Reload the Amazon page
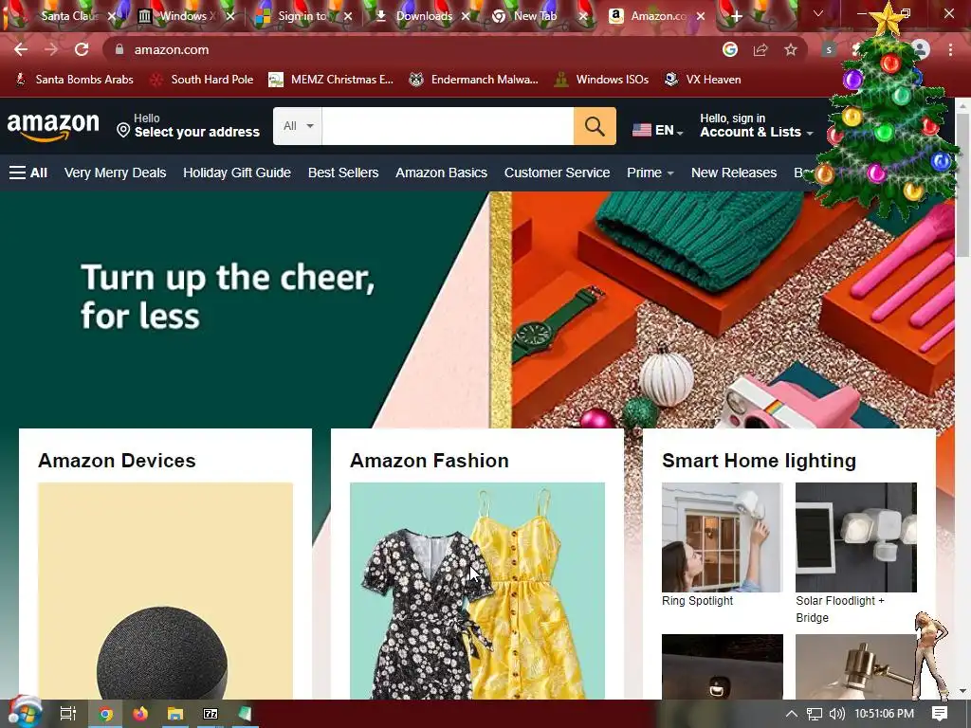Viewport: 971px width, 728px height. pos(82,49)
